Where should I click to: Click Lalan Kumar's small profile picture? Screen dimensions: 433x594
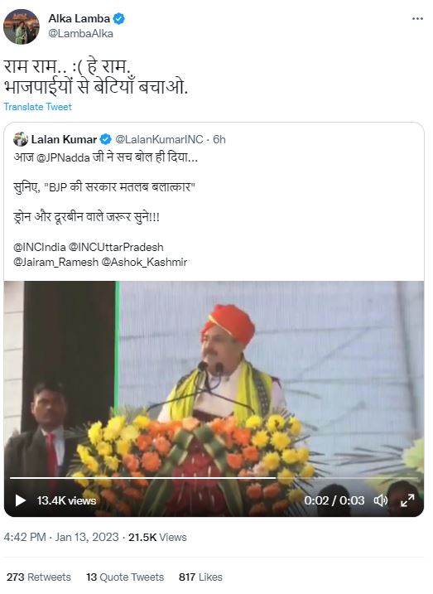21,139
